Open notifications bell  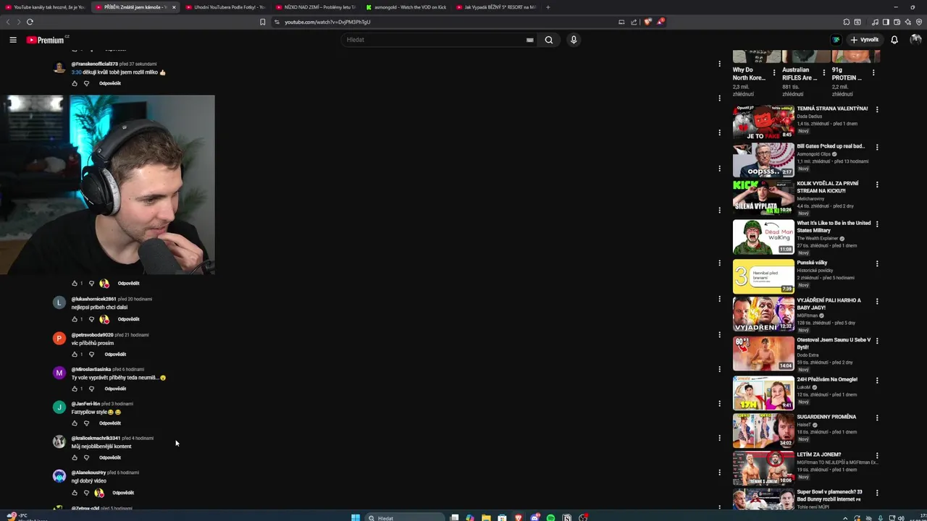[x=894, y=40]
